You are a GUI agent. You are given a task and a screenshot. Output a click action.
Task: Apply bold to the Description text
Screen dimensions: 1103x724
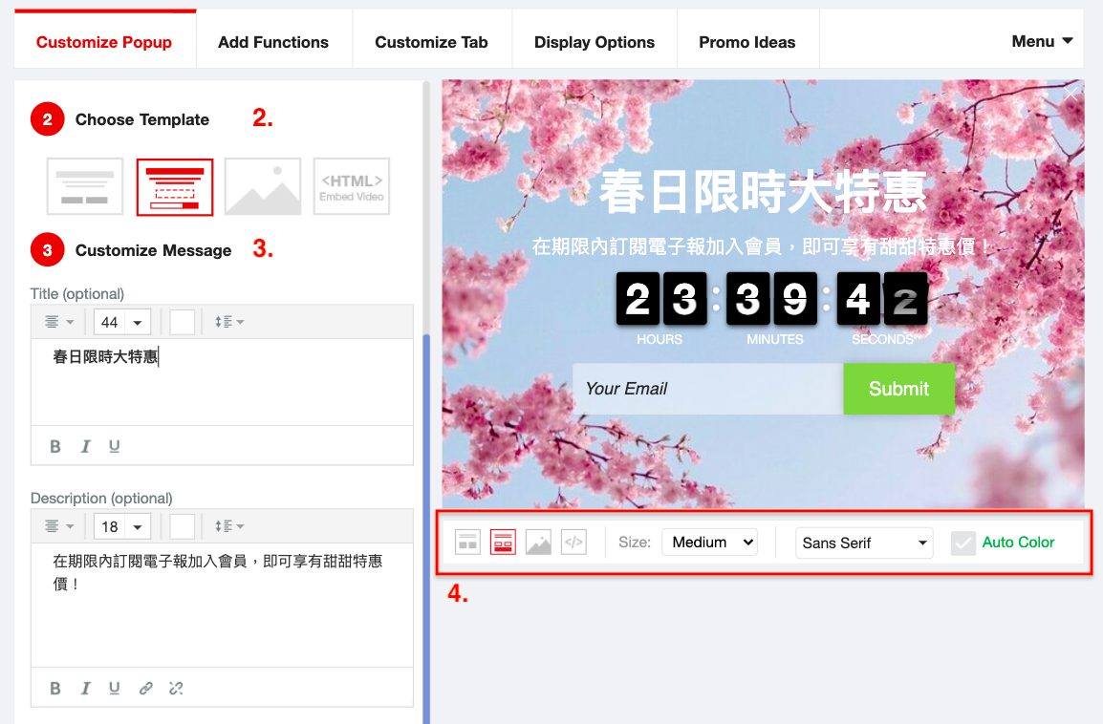(55, 688)
